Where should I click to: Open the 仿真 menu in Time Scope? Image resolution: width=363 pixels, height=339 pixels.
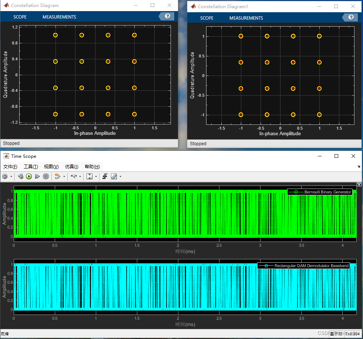click(x=71, y=167)
